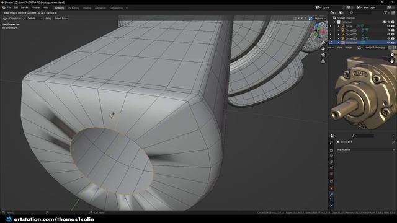Click the properties panel search field

(x=363, y=136)
